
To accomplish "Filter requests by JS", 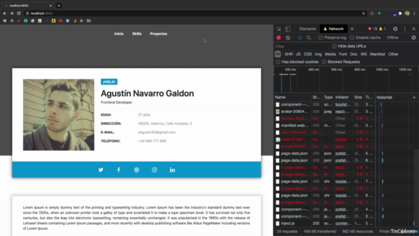I will pyautogui.click(x=299, y=54).
